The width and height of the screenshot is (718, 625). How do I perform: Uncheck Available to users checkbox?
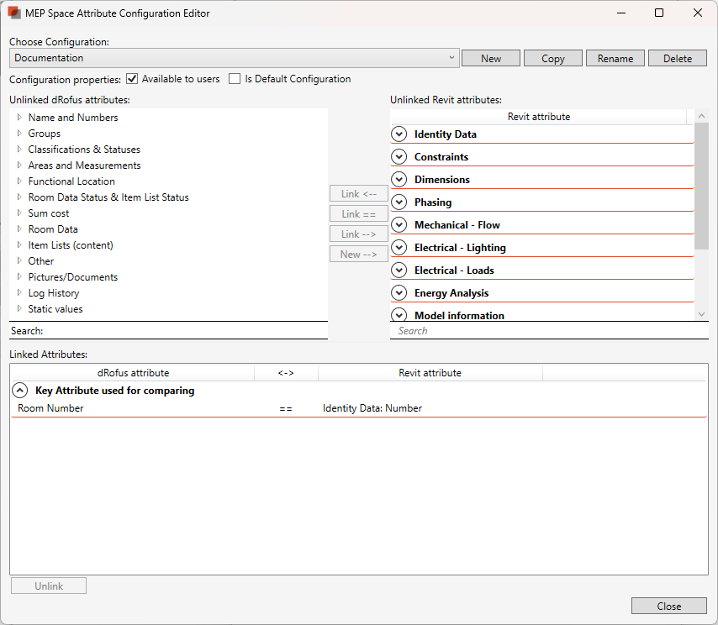(132, 79)
